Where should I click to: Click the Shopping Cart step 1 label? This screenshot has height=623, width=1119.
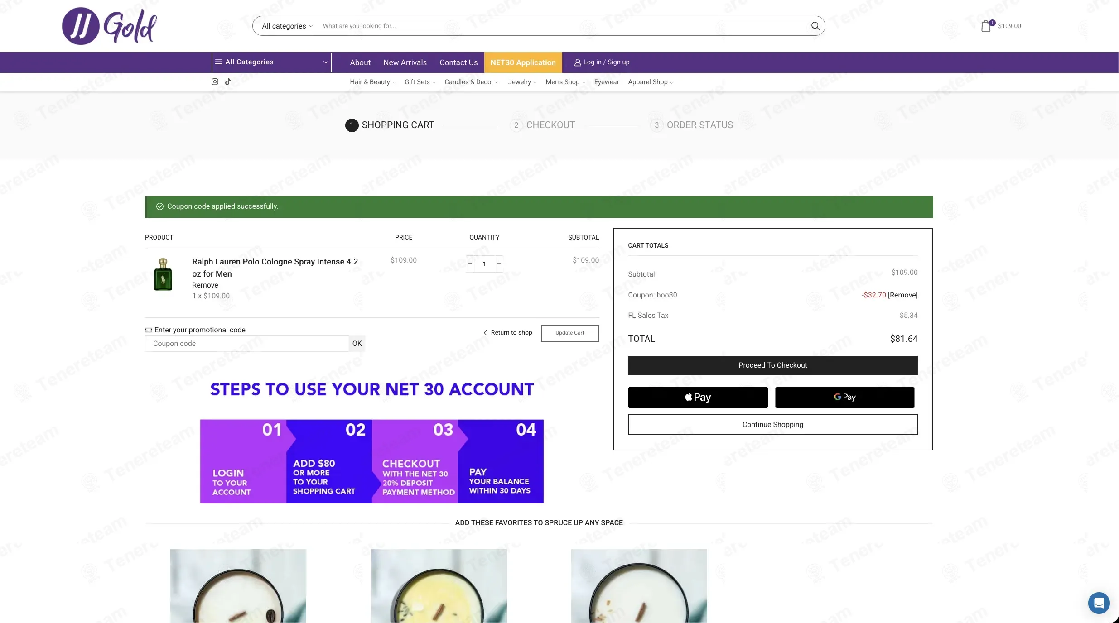(x=398, y=125)
